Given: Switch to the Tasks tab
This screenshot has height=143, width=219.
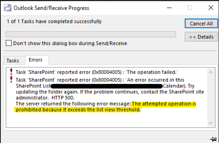Looking at the screenshot, I should point(13,61).
